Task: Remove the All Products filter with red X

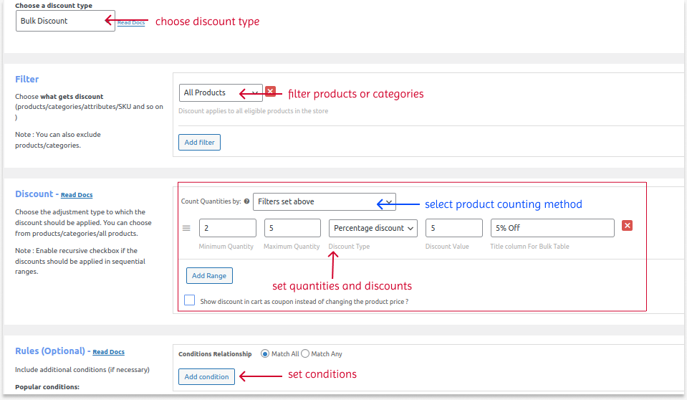Action: click(270, 91)
